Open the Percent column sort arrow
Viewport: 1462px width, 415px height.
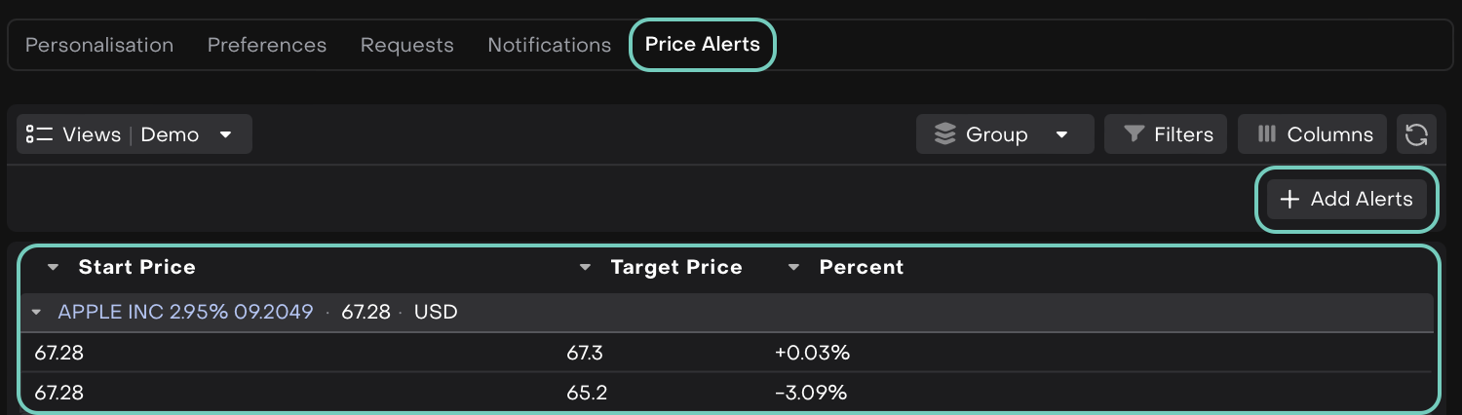pyautogui.click(x=793, y=268)
